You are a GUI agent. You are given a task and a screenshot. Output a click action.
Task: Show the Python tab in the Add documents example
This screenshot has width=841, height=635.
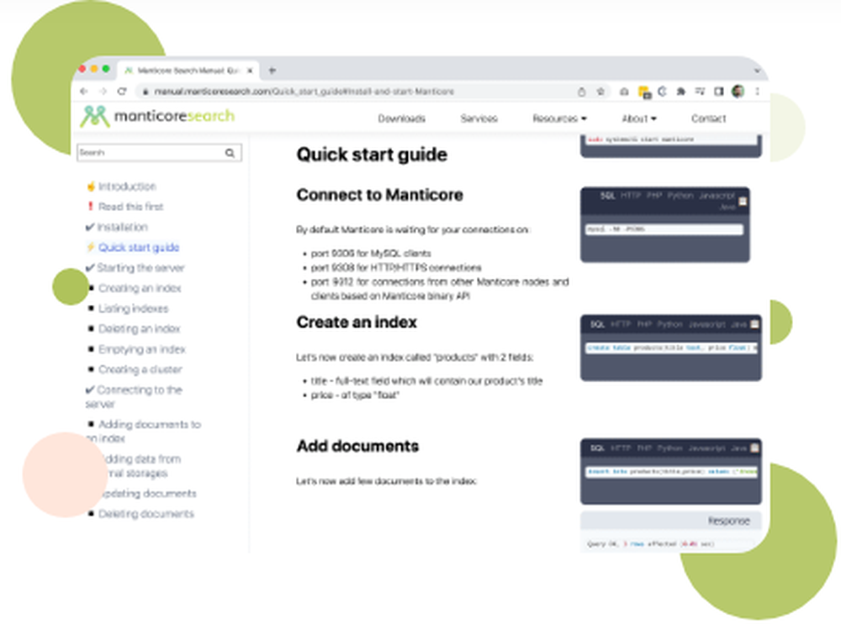[670, 448]
